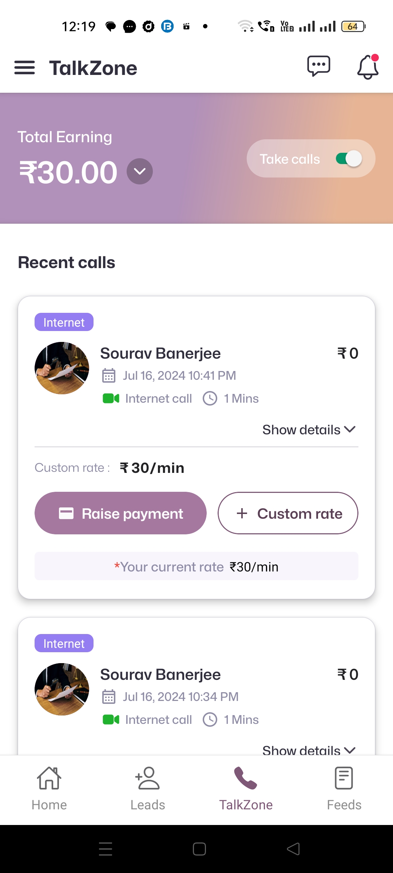The height and width of the screenshot is (873, 393).
Task: Show details for the 10:34 PM call
Action: [x=309, y=749]
